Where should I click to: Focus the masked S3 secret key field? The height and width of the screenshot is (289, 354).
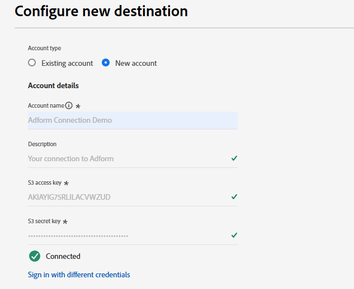pos(127,235)
